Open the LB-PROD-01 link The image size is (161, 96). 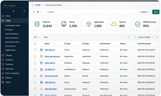[x=50, y=69]
